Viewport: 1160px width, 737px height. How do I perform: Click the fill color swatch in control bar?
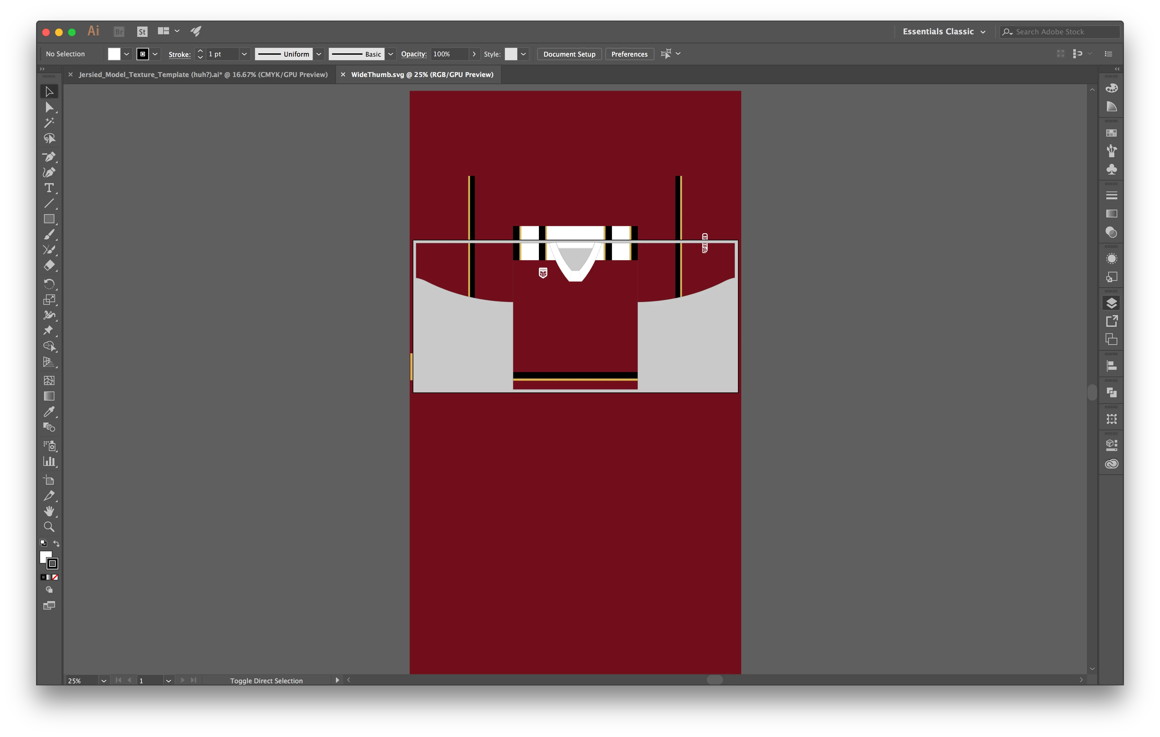(114, 54)
